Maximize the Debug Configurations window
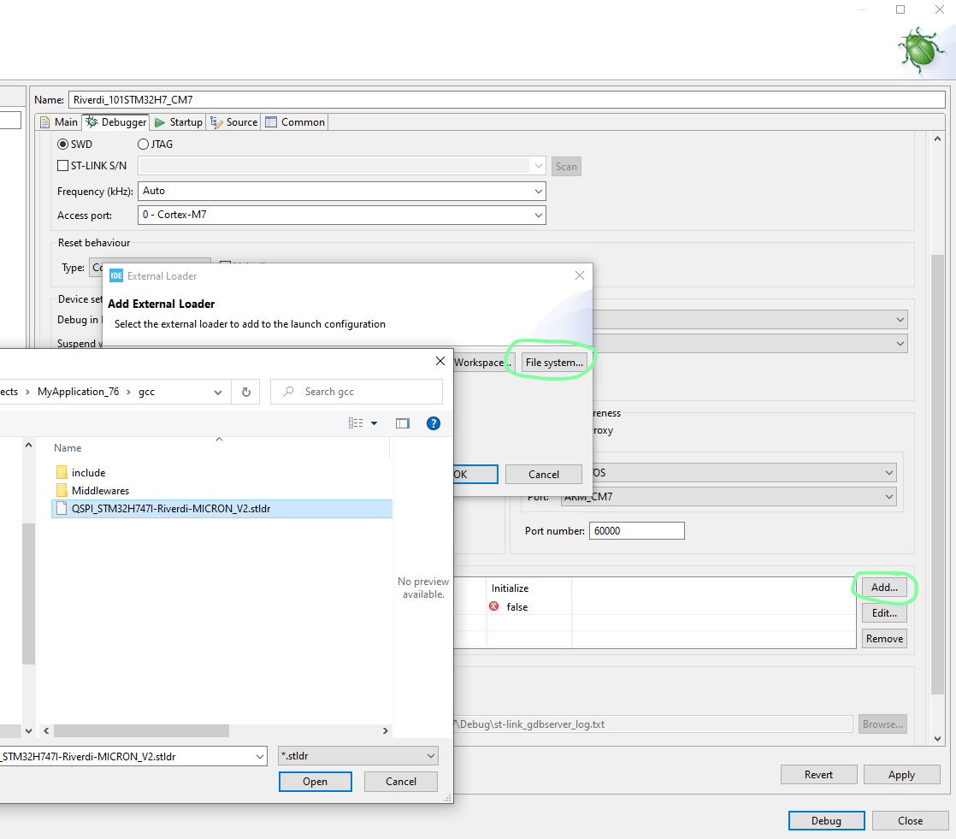 pyautogui.click(x=900, y=9)
